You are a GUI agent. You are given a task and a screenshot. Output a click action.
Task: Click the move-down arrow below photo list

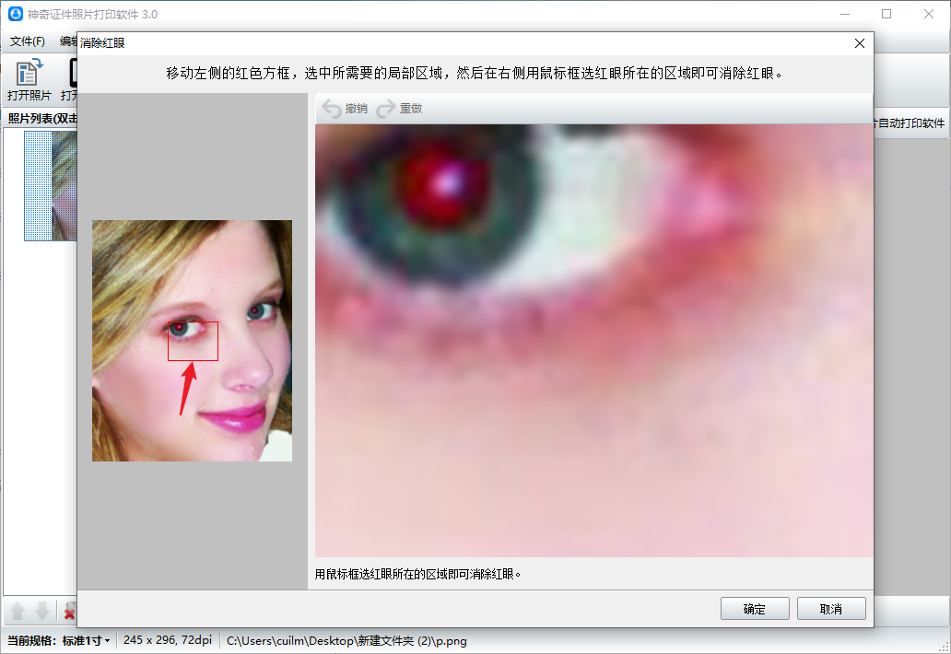41,612
